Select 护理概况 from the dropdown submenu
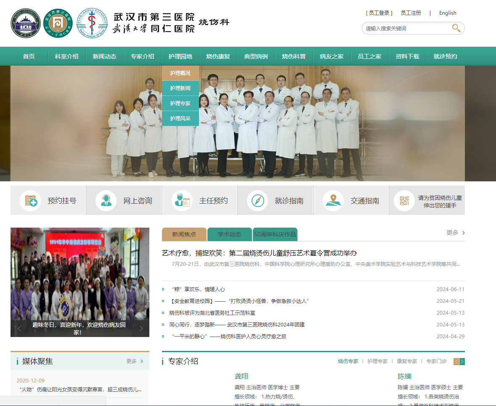 point(180,73)
